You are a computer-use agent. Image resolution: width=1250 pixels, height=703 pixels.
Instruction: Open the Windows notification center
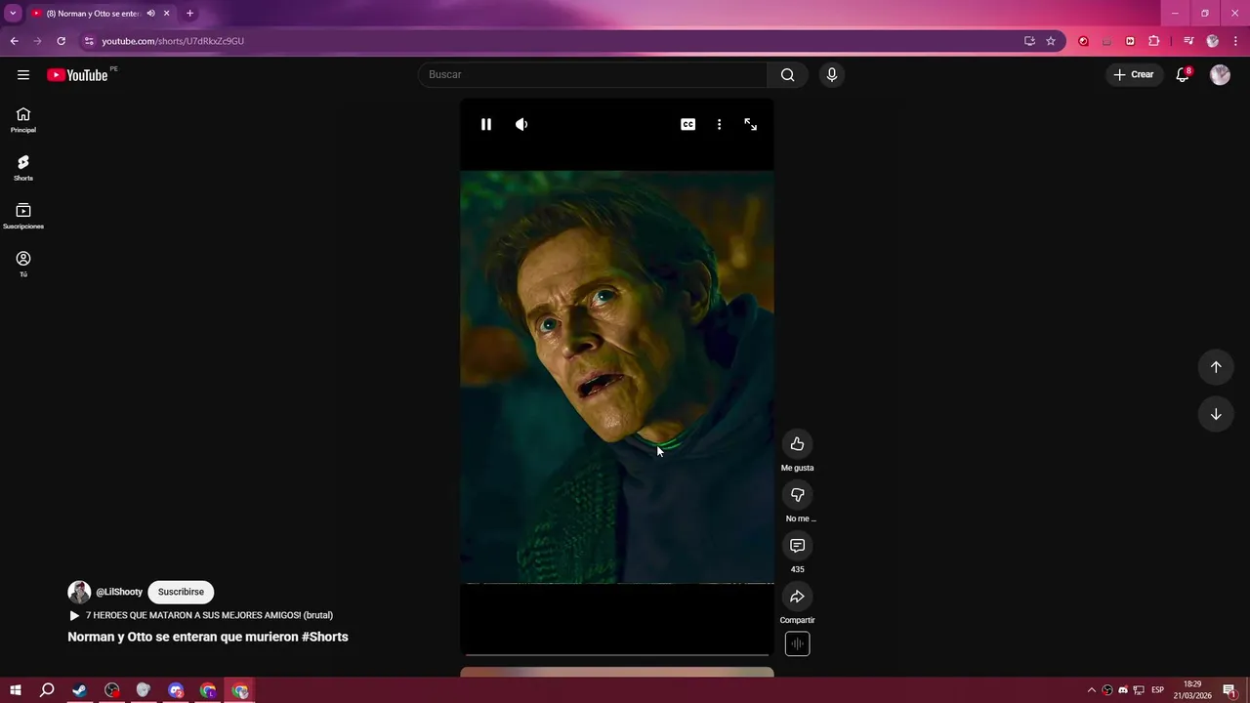tap(1229, 690)
